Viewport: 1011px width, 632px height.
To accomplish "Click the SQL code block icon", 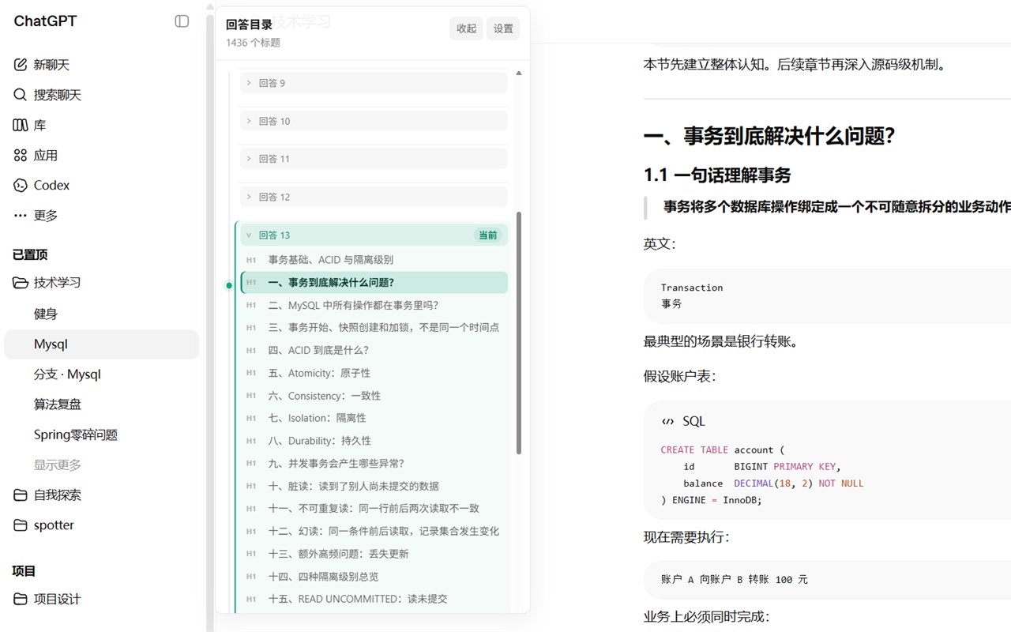I will click(x=668, y=422).
